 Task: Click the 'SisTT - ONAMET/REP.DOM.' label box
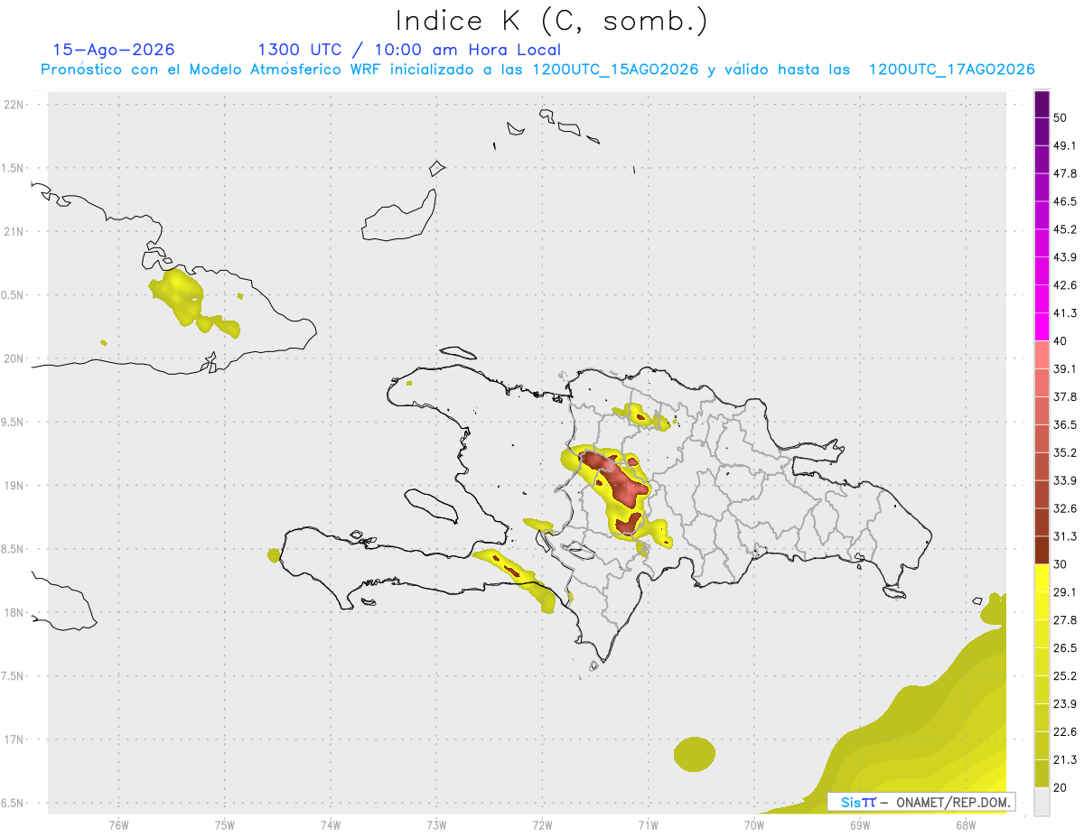[921, 802]
